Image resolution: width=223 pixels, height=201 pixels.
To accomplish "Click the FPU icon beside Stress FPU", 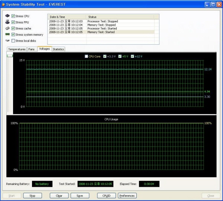I will pyautogui.click(x=7, y=22).
